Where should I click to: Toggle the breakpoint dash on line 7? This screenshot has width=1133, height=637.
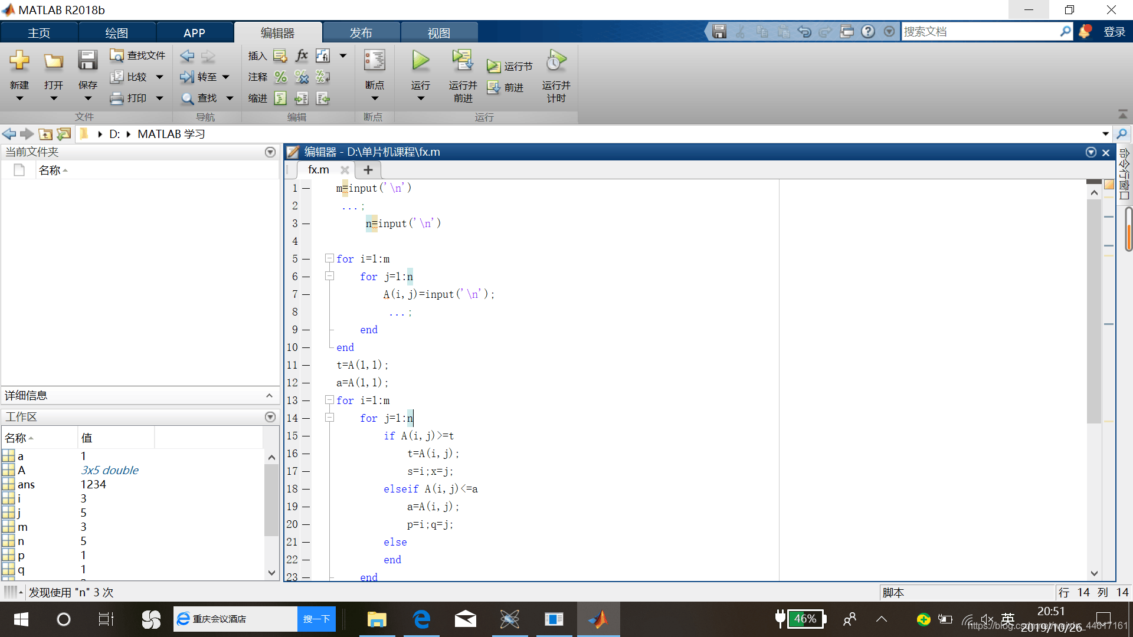tap(306, 294)
